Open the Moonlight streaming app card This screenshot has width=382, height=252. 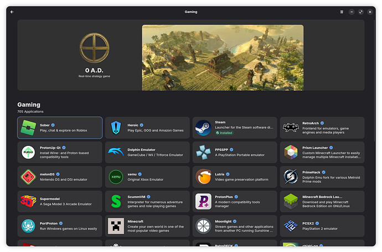point(235,226)
